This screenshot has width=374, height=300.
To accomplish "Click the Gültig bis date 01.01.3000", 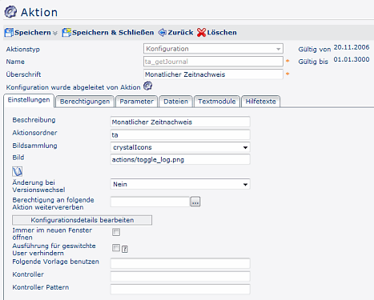I will pos(352,59).
